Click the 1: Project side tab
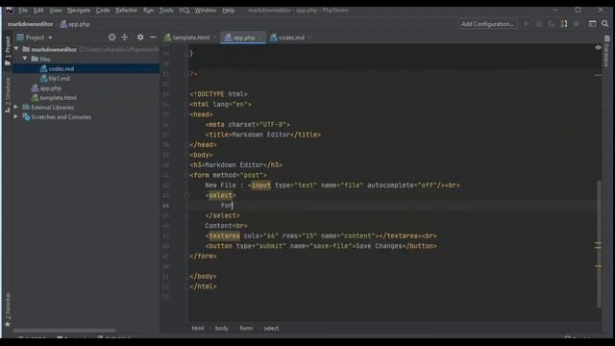This screenshot has width=615, height=346. coord(8,51)
